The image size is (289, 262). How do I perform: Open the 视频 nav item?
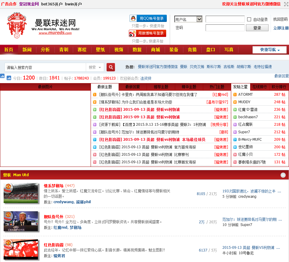(x=119, y=50)
